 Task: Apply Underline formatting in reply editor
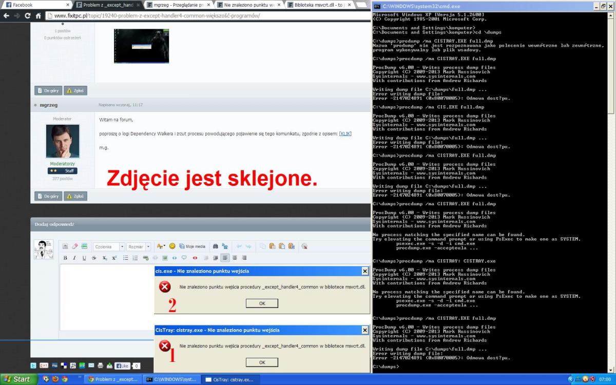[84, 258]
